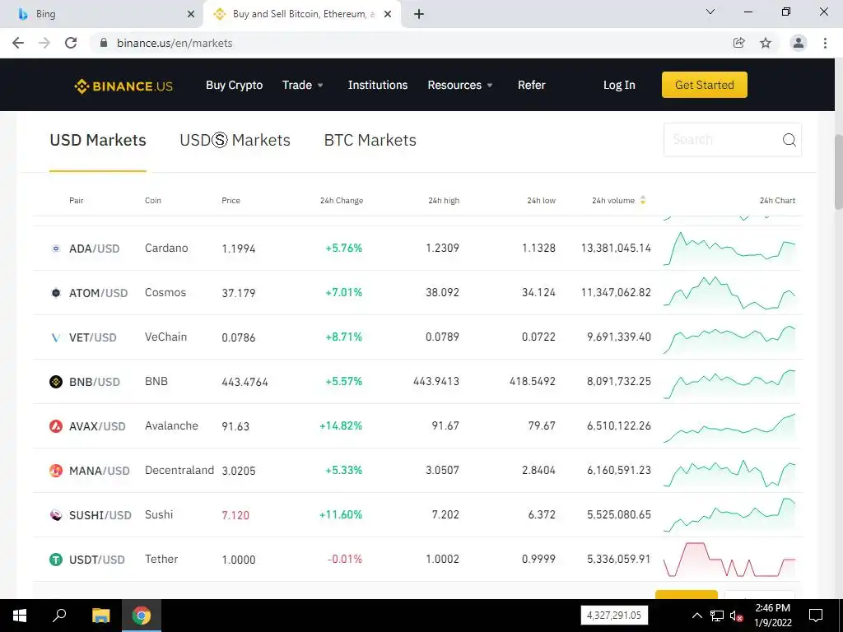Viewport: 843px width, 632px height.
Task: Open the SUSHI/USD pair
Action: (100, 515)
